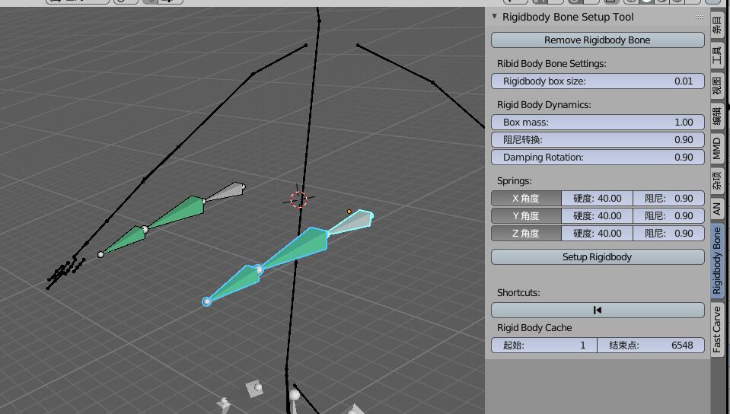This screenshot has height=414, width=730.
Task: Open the 杂项 sidebar tab
Action: pos(717,180)
